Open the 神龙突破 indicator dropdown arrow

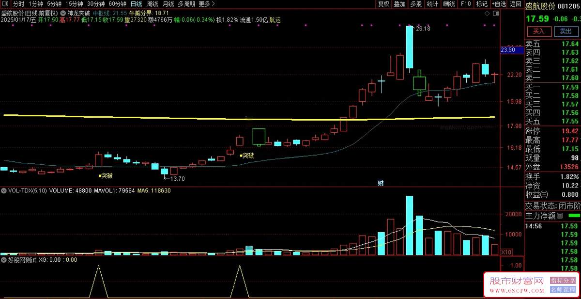coord(64,13)
